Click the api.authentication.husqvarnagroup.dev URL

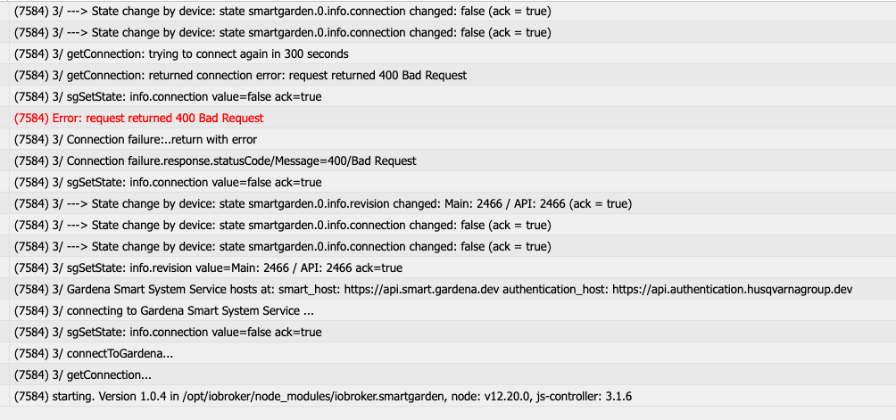[x=732, y=289]
